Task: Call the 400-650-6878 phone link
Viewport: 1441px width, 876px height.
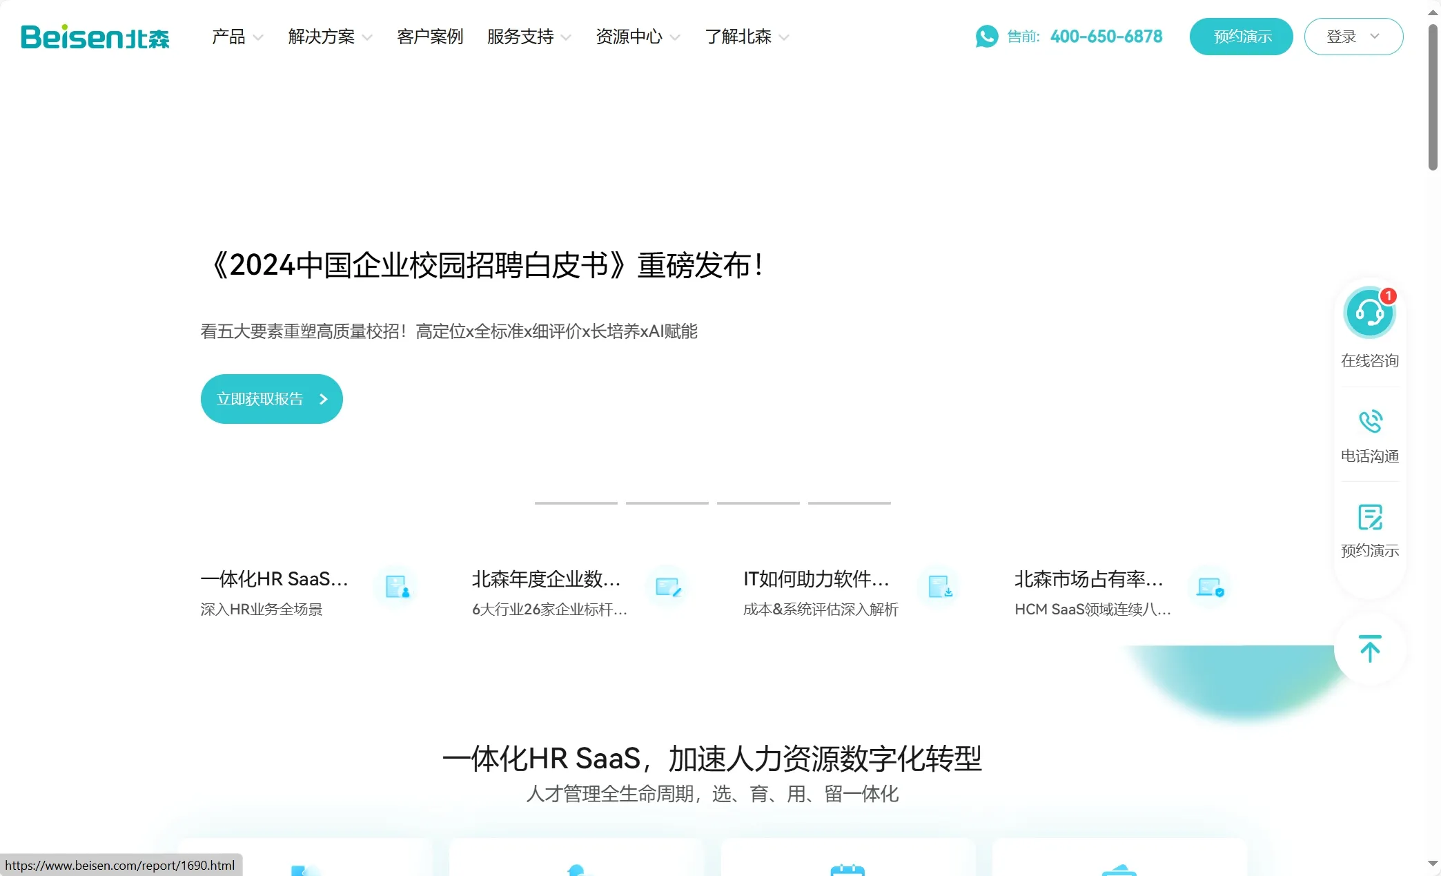Action: [x=1106, y=37]
